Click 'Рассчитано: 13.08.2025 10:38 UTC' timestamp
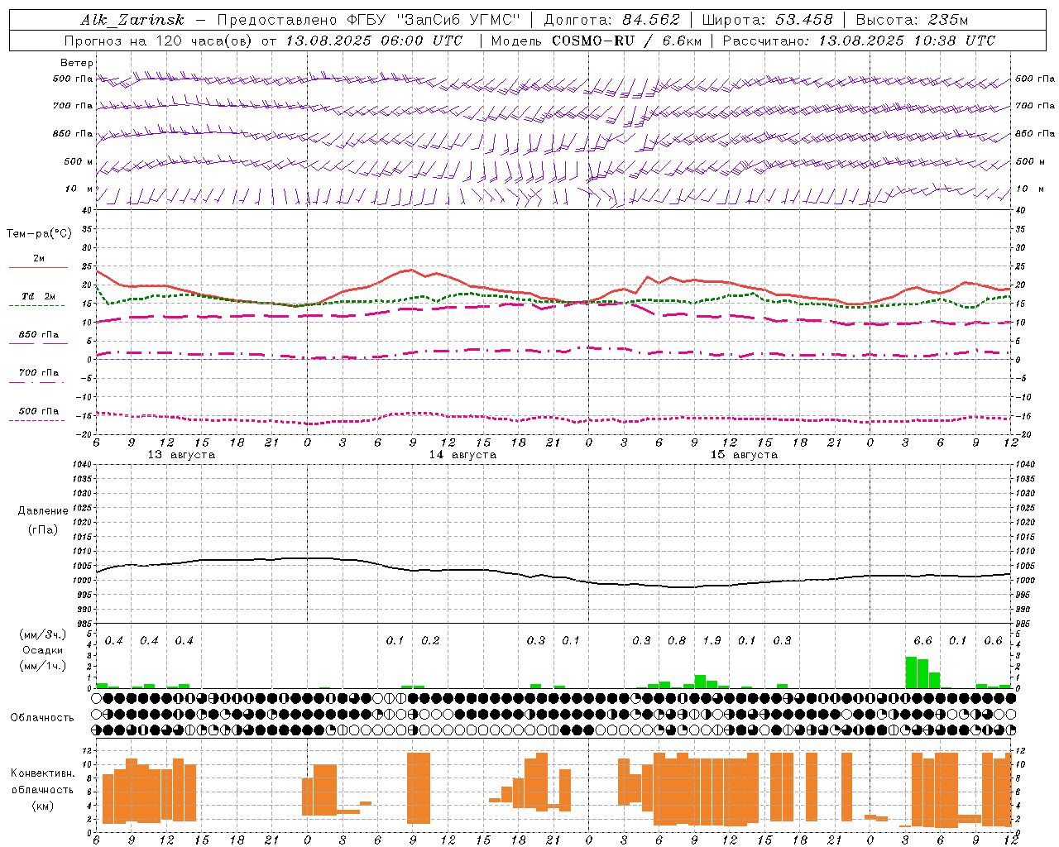This screenshot has height=847, width=1059. [859, 41]
